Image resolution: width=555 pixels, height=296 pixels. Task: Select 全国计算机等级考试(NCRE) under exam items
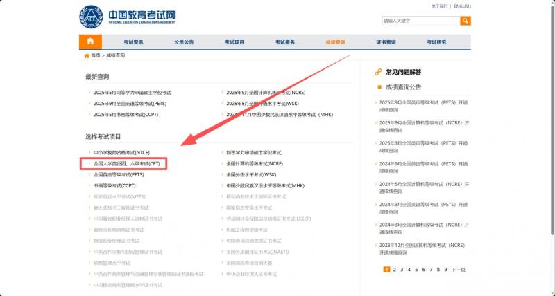click(255, 164)
